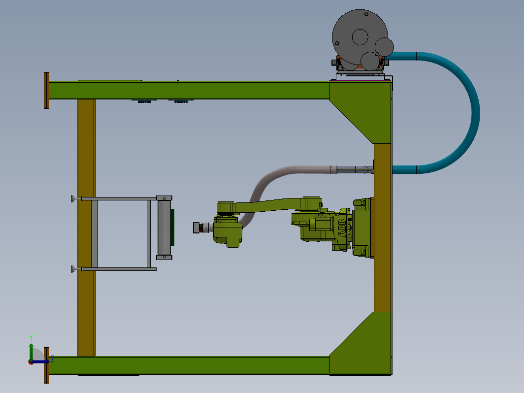Select the ABB label on the robot
The image size is (524, 393).
[342, 228]
